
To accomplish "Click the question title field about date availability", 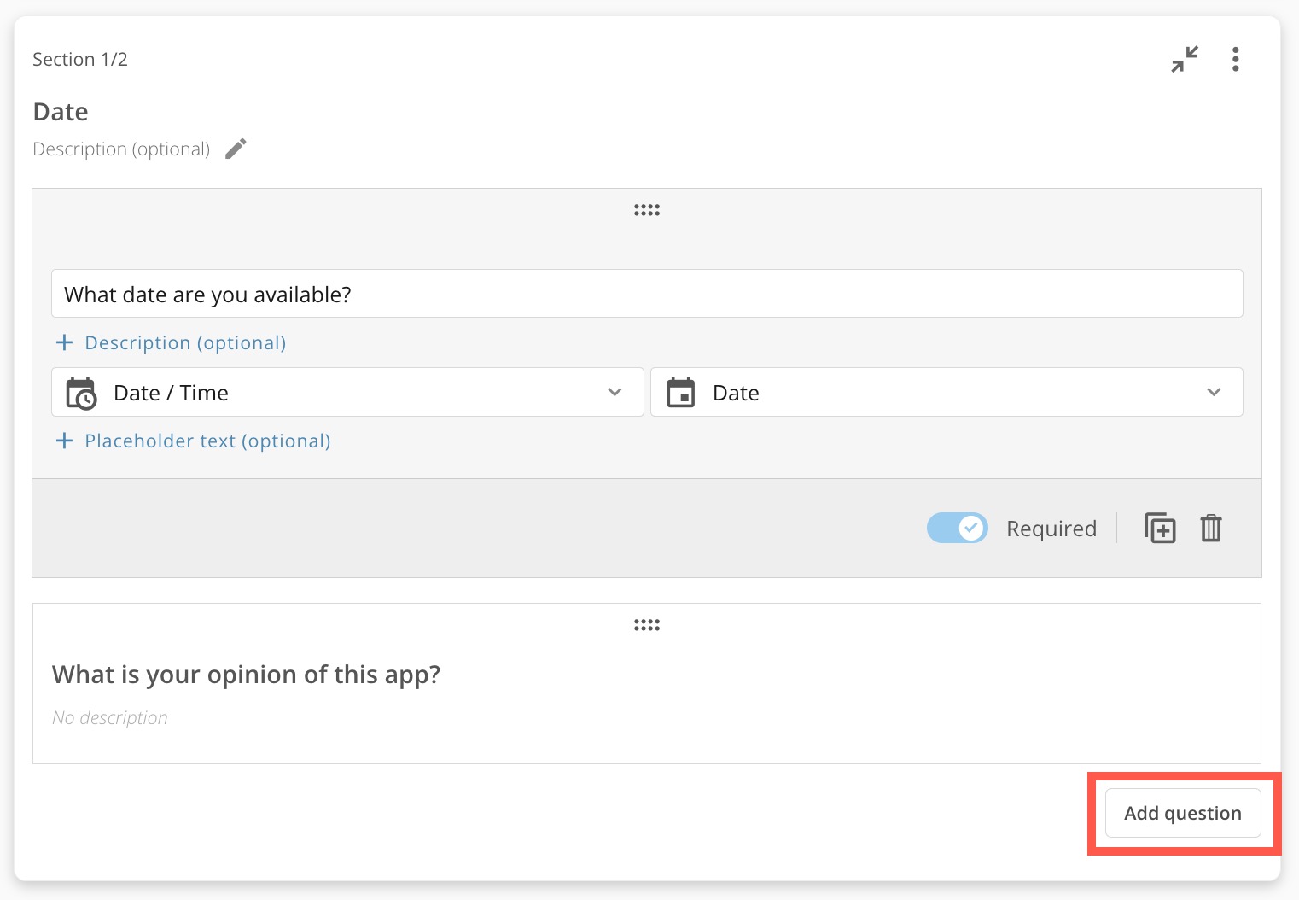I will tap(646, 294).
